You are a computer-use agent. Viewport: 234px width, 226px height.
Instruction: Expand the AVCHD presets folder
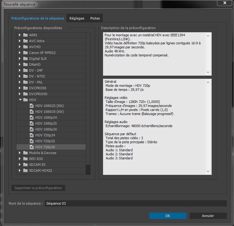20,47
